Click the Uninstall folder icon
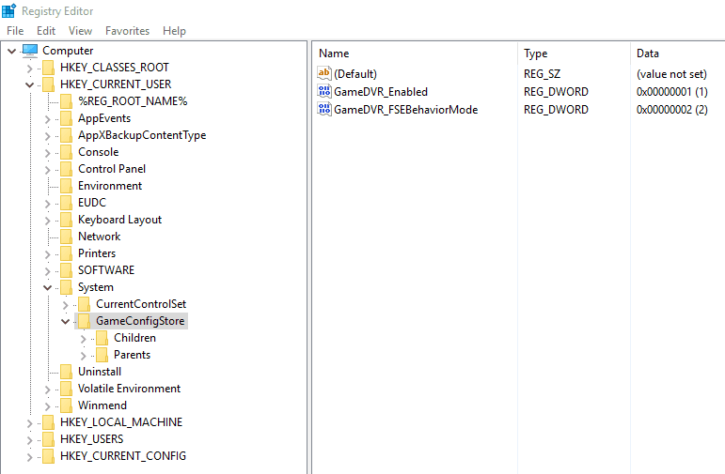Screen dimensions: 725x474 67,372
